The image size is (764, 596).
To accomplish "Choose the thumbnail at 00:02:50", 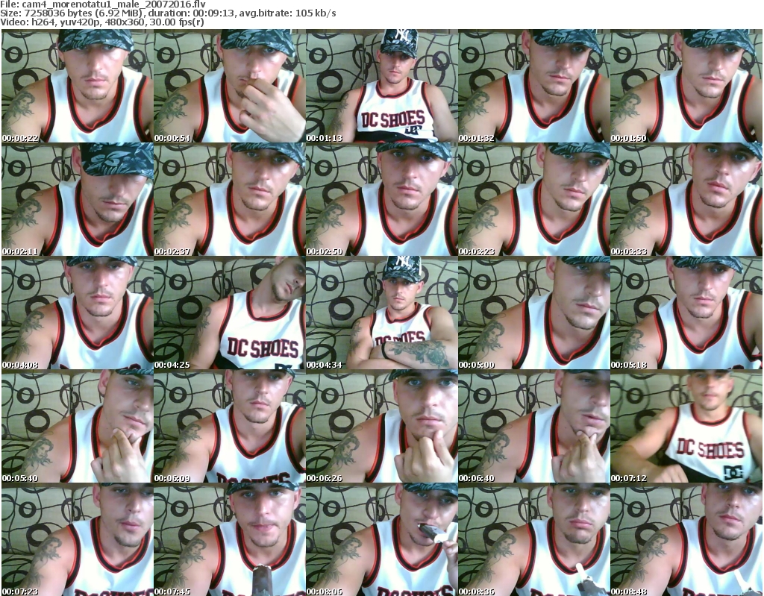I will (381, 199).
